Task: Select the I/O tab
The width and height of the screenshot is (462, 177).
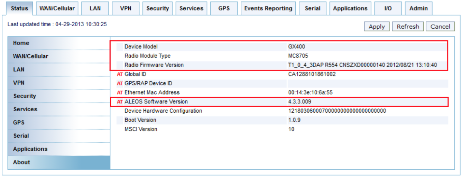Action: point(388,9)
